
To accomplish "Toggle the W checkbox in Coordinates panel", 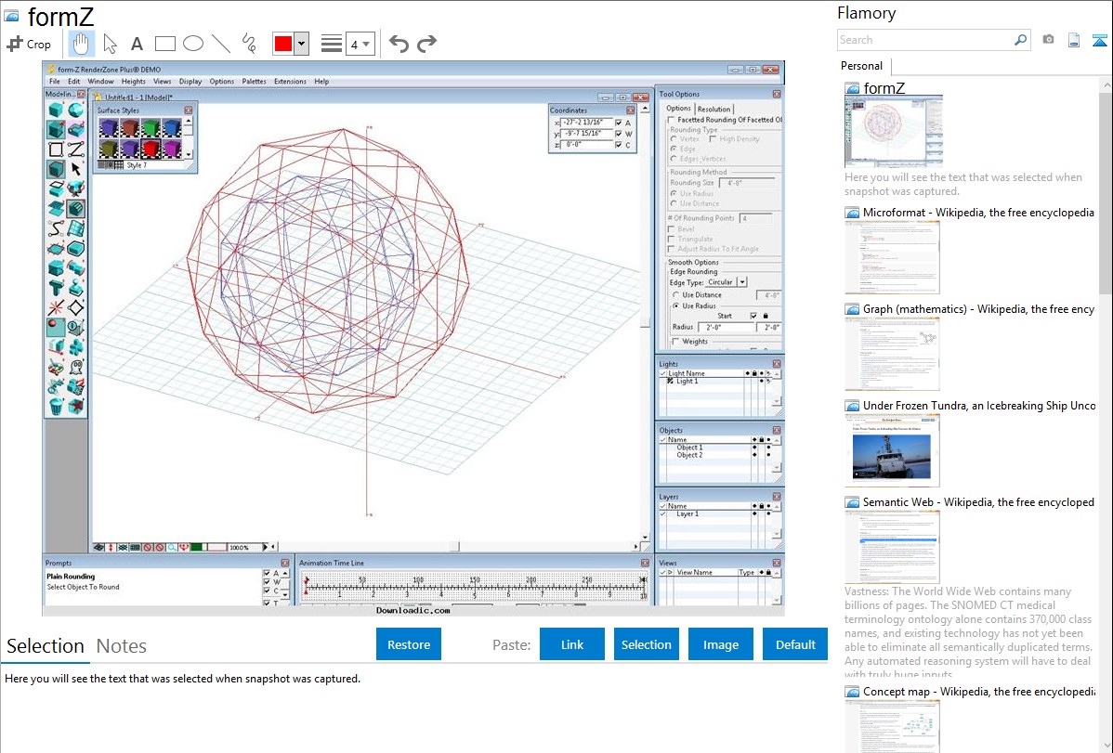I will [619, 134].
